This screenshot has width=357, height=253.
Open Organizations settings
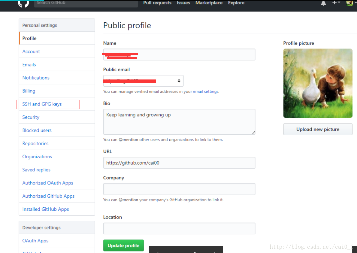click(x=57, y=156)
